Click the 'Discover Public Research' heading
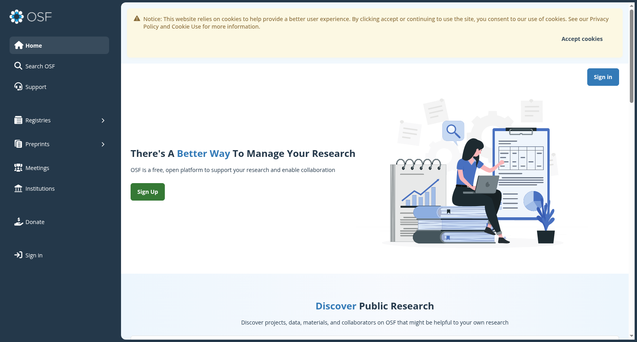This screenshot has height=342, width=637. point(375,306)
